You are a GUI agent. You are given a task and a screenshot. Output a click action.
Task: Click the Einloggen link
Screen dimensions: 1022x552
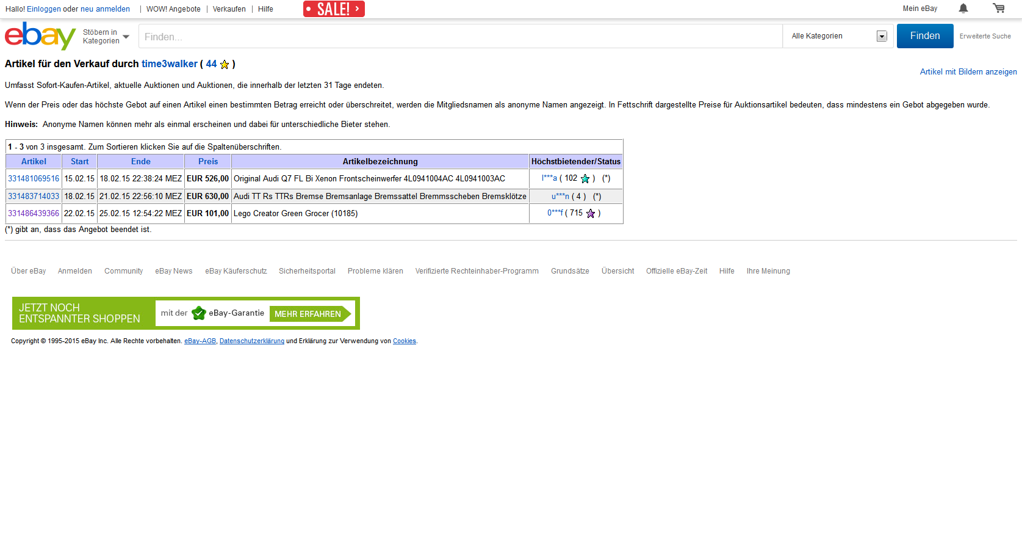coord(44,9)
